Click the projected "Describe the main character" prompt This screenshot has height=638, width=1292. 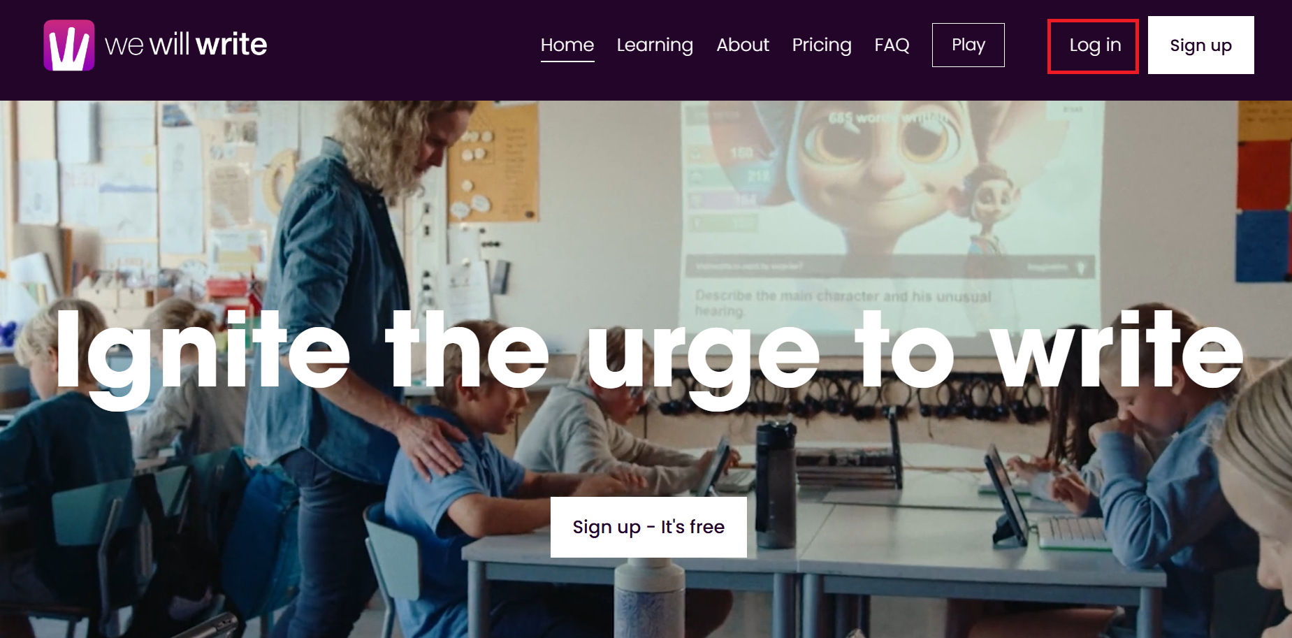843,303
